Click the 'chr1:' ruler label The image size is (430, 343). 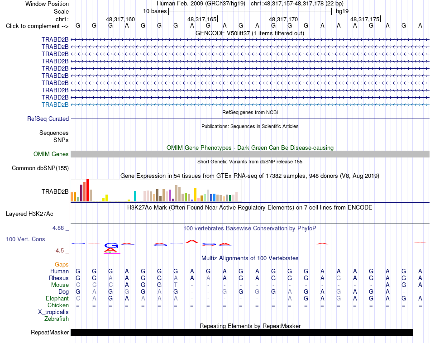(62, 19)
